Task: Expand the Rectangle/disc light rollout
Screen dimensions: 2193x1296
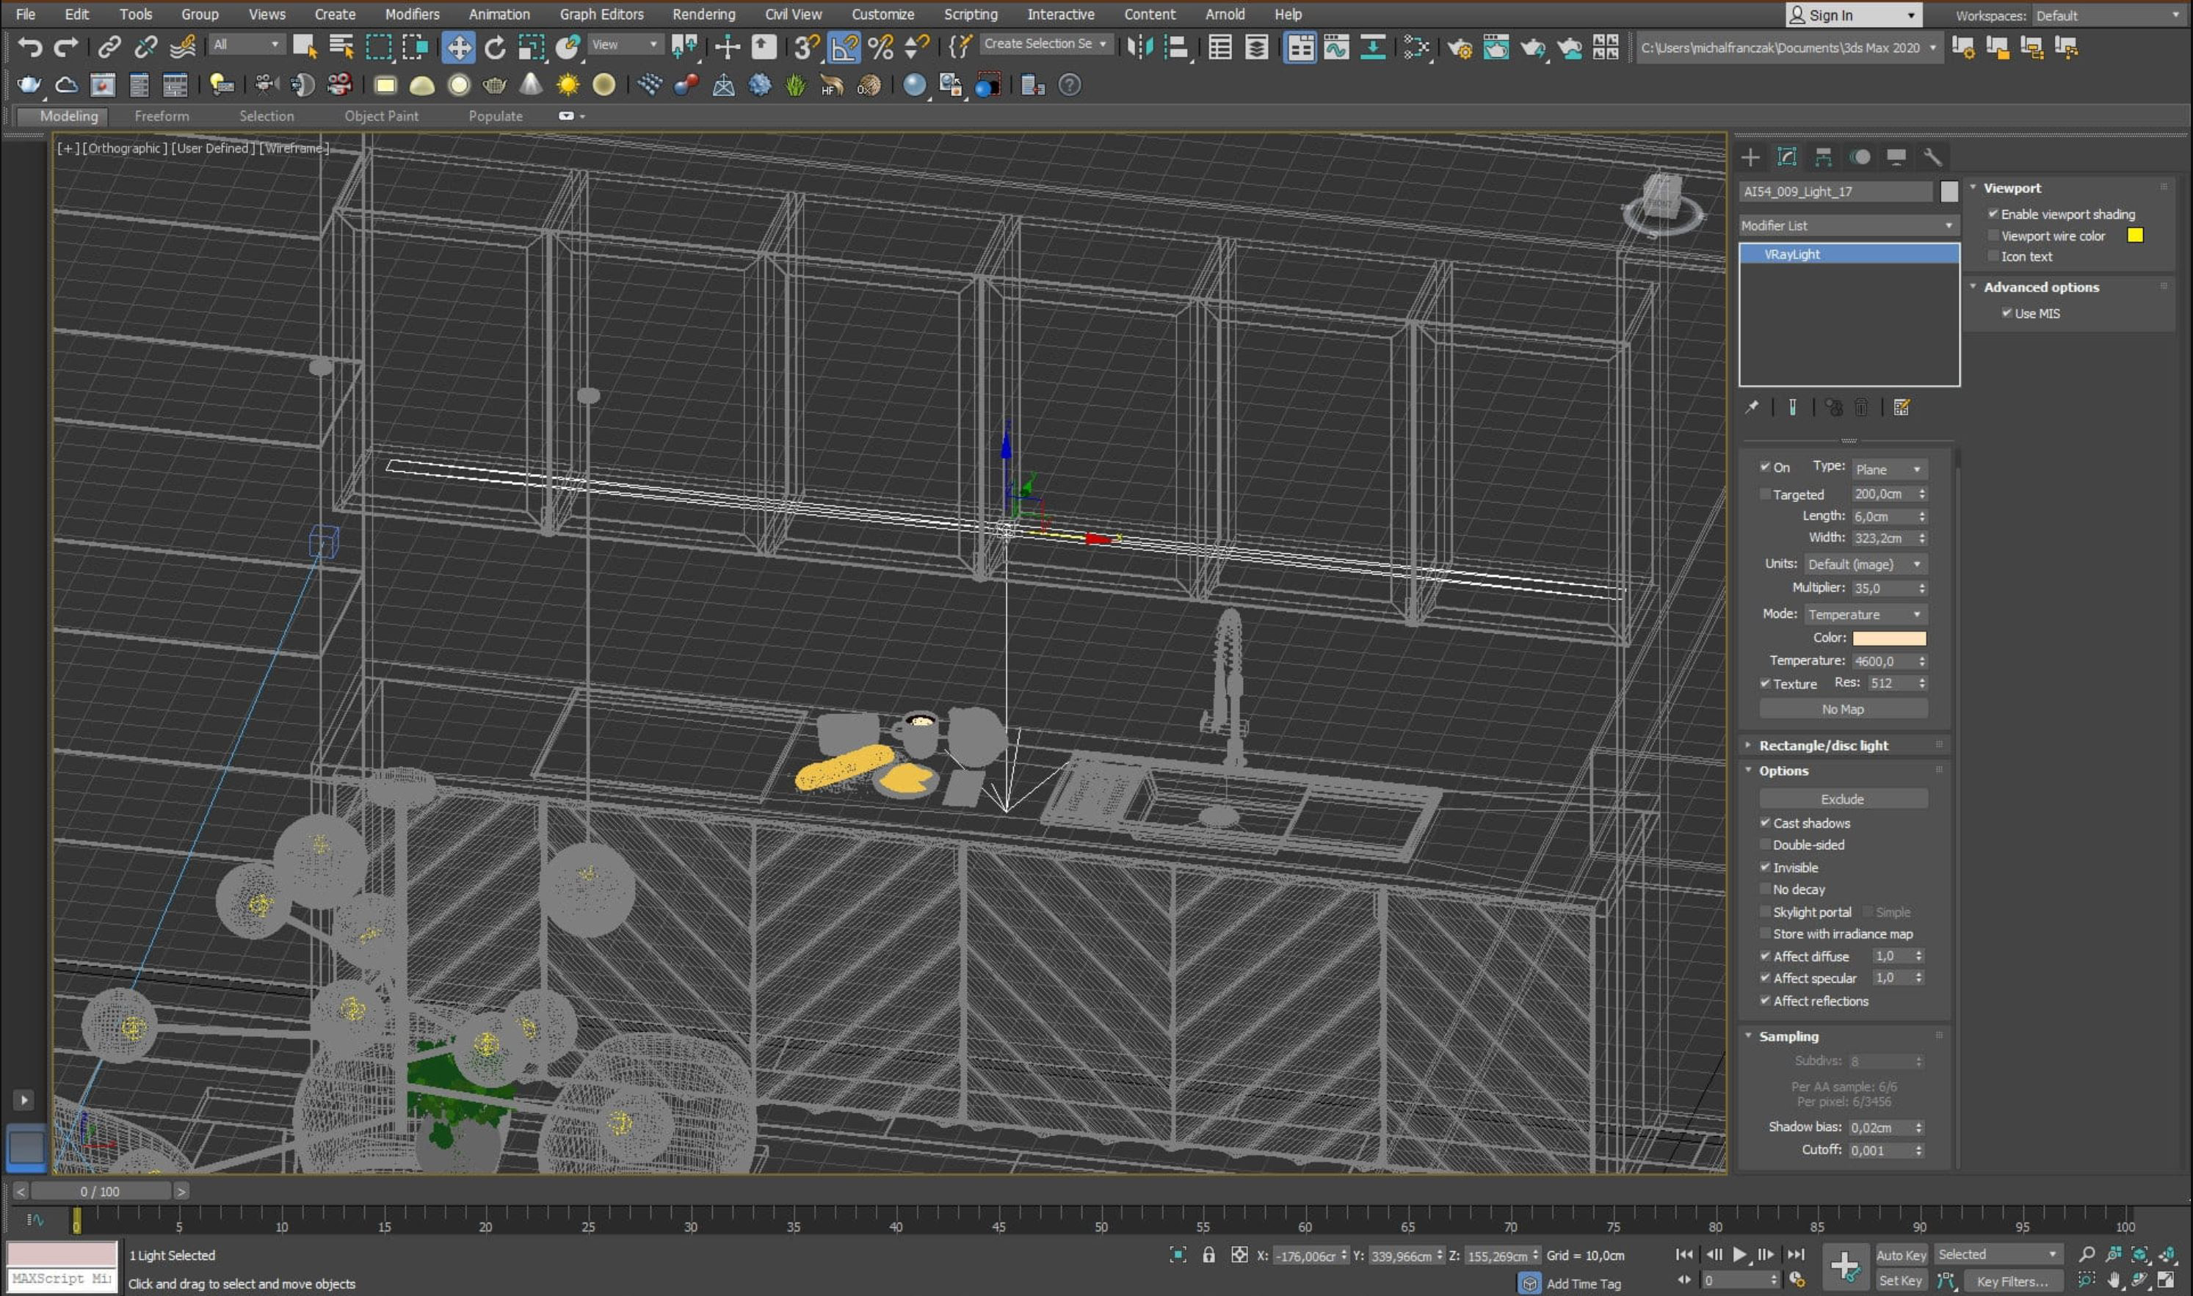Action: tap(1824, 745)
